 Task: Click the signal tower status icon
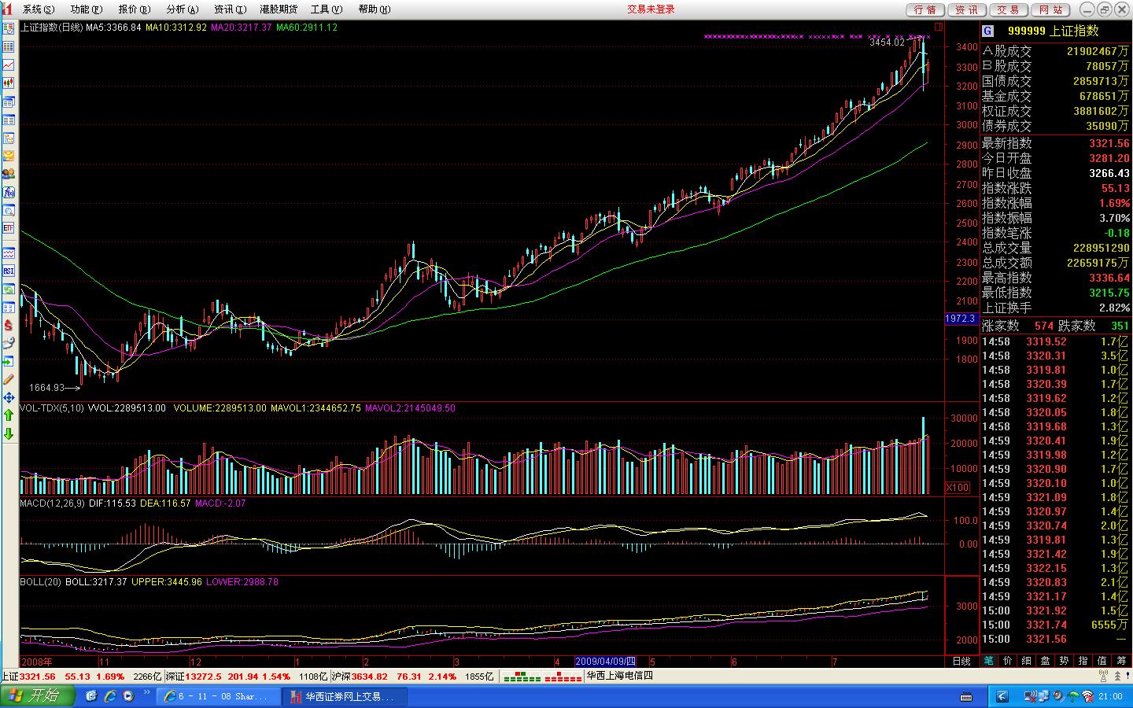click(1103, 676)
